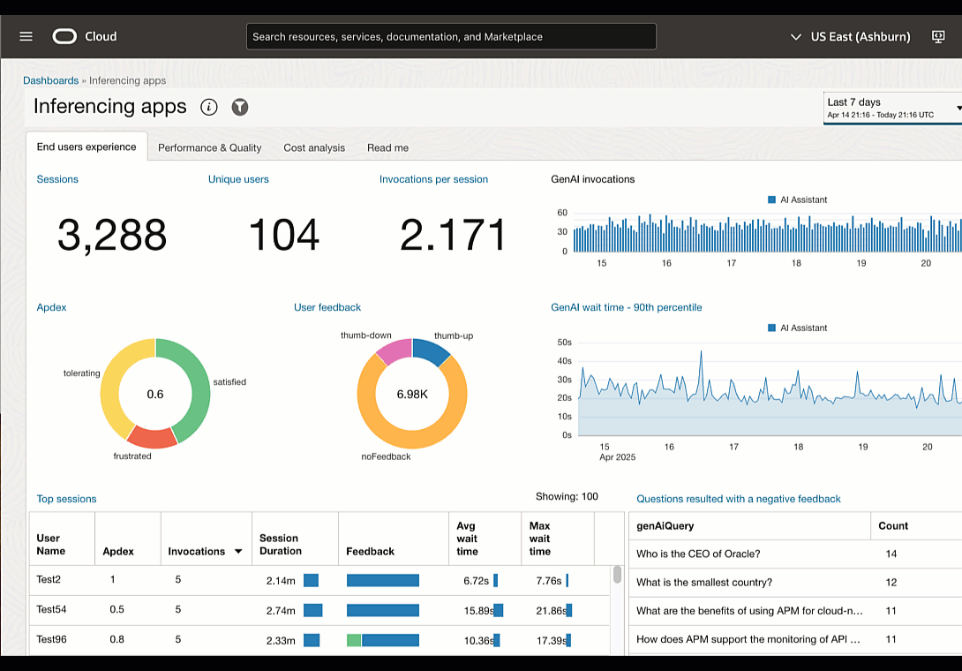Open the Last 7 days time range dropdown

(x=893, y=108)
